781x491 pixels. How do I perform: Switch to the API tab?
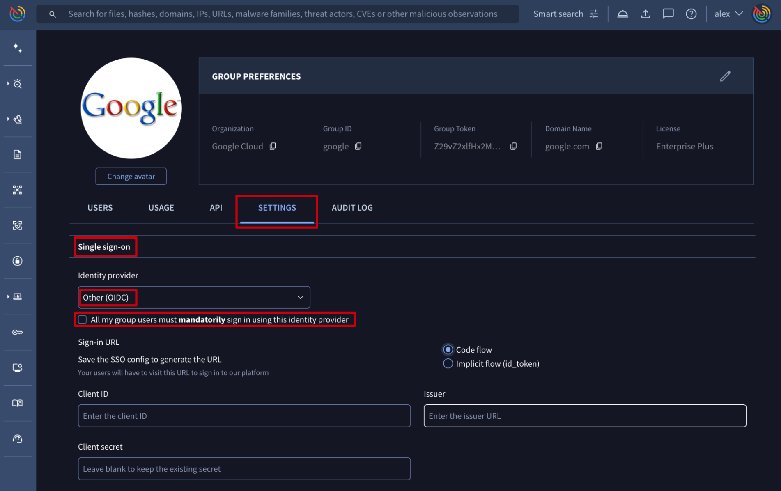pos(216,208)
